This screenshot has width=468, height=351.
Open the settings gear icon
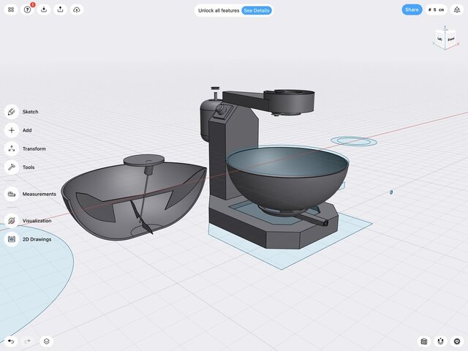[457, 341]
